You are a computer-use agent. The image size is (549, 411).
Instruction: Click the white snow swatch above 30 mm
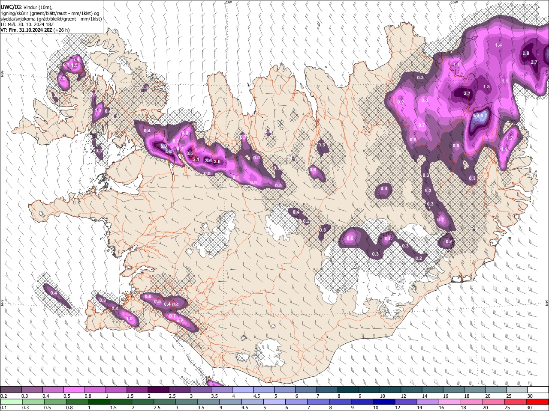click(537, 390)
